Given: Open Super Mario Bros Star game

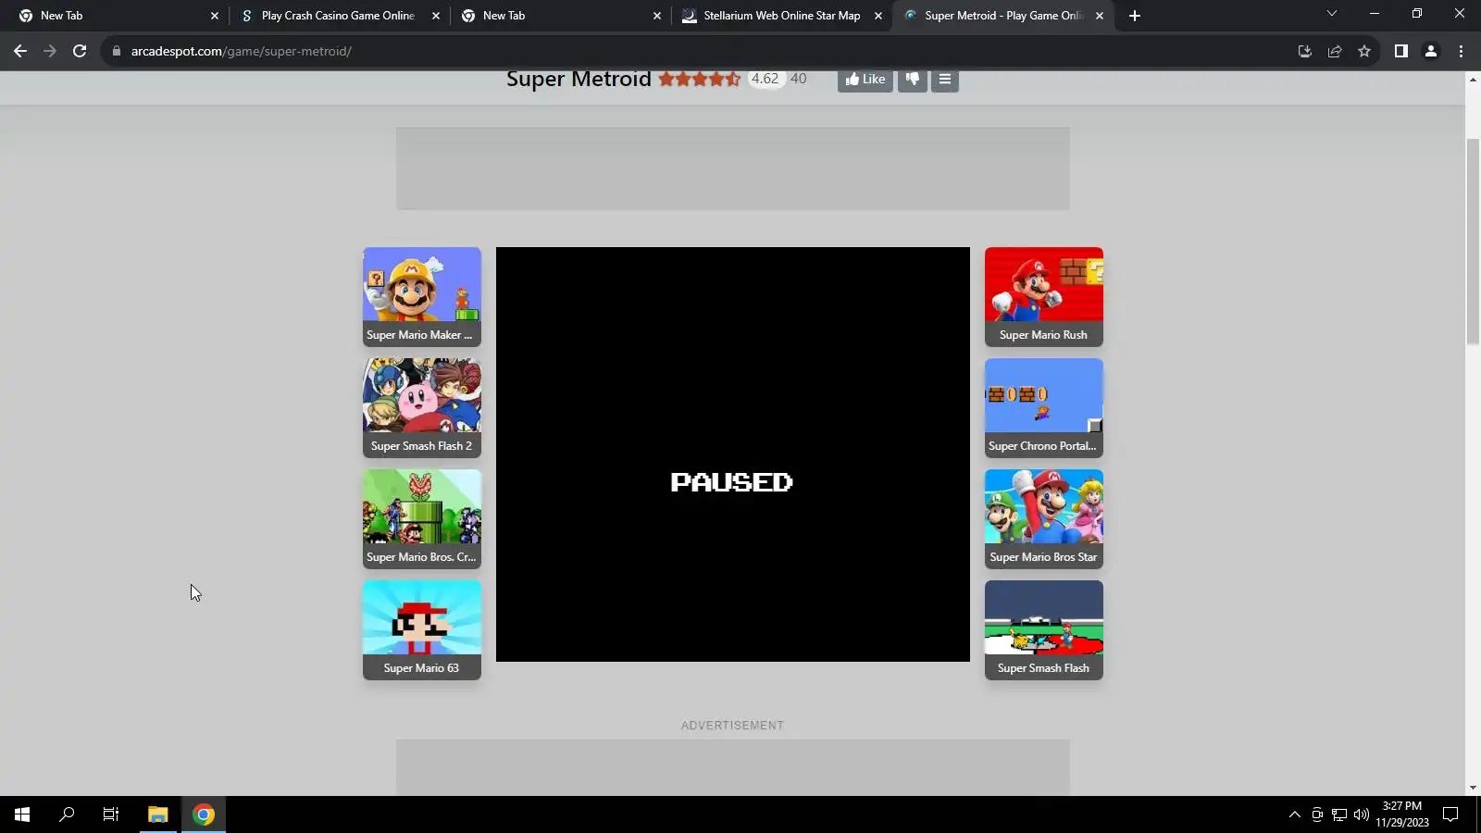Looking at the screenshot, I should (1044, 519).
